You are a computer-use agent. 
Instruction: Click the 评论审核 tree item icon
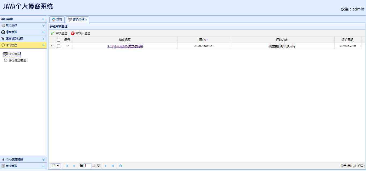click(6, 54)
